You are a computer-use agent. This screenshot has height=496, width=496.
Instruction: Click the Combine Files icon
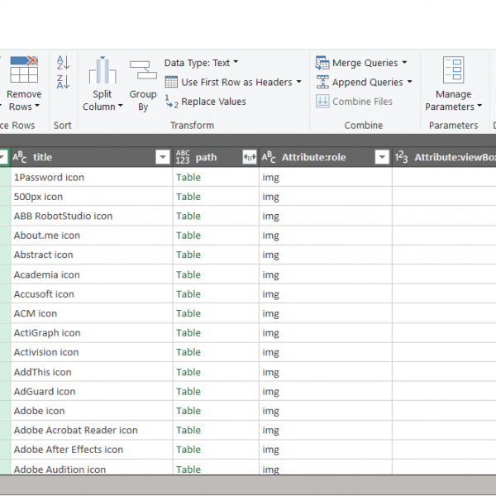(322, 102)
